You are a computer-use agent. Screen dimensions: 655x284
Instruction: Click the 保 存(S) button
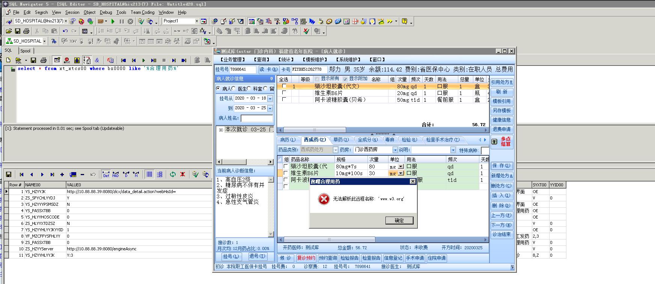click(501, 166)
